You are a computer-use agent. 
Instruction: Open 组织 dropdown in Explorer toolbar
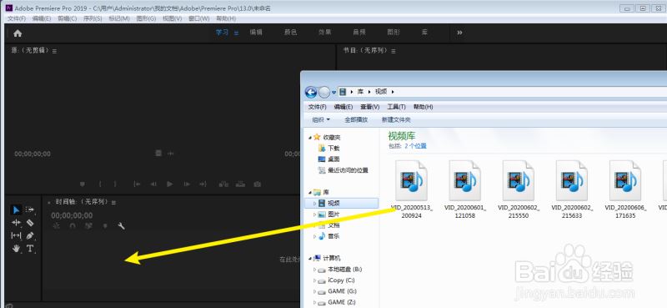tap(321, 120)
